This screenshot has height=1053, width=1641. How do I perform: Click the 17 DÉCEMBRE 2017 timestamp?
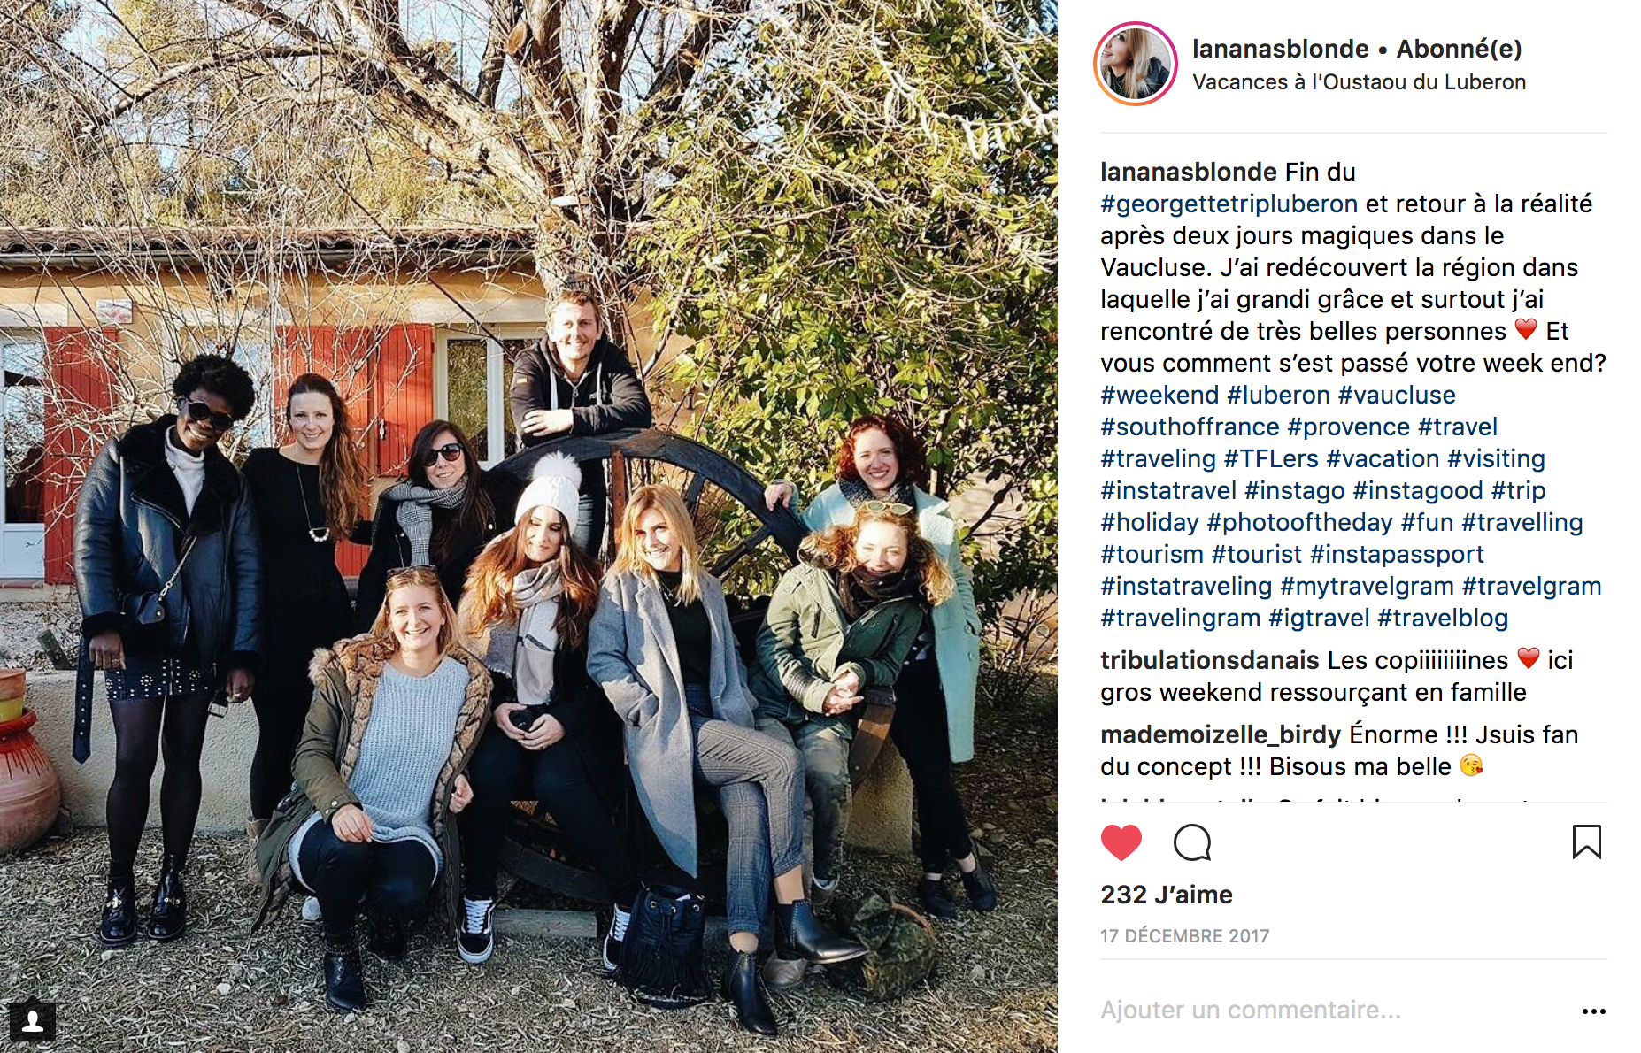tap(1184, 936)
